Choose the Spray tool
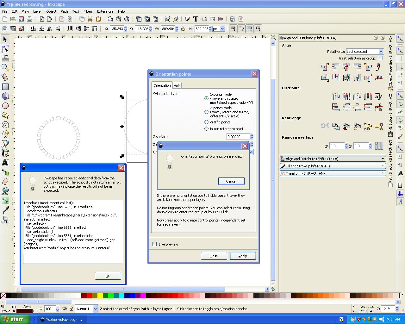Image resolution: width=405 pixels, height=324 pixels. [5, 172]
